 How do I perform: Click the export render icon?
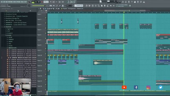point(138,2)
